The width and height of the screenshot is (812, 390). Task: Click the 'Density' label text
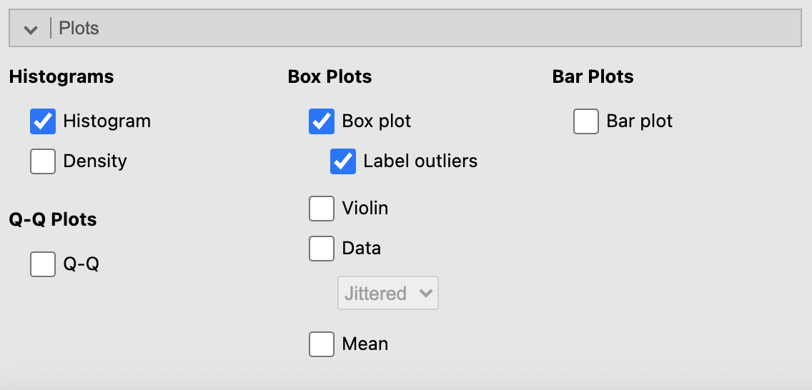[95, 161]
